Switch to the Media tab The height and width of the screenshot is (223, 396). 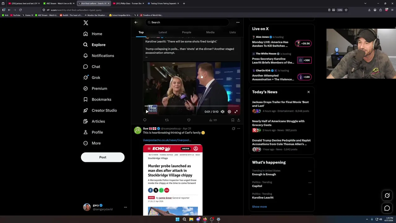pos(210,32)
